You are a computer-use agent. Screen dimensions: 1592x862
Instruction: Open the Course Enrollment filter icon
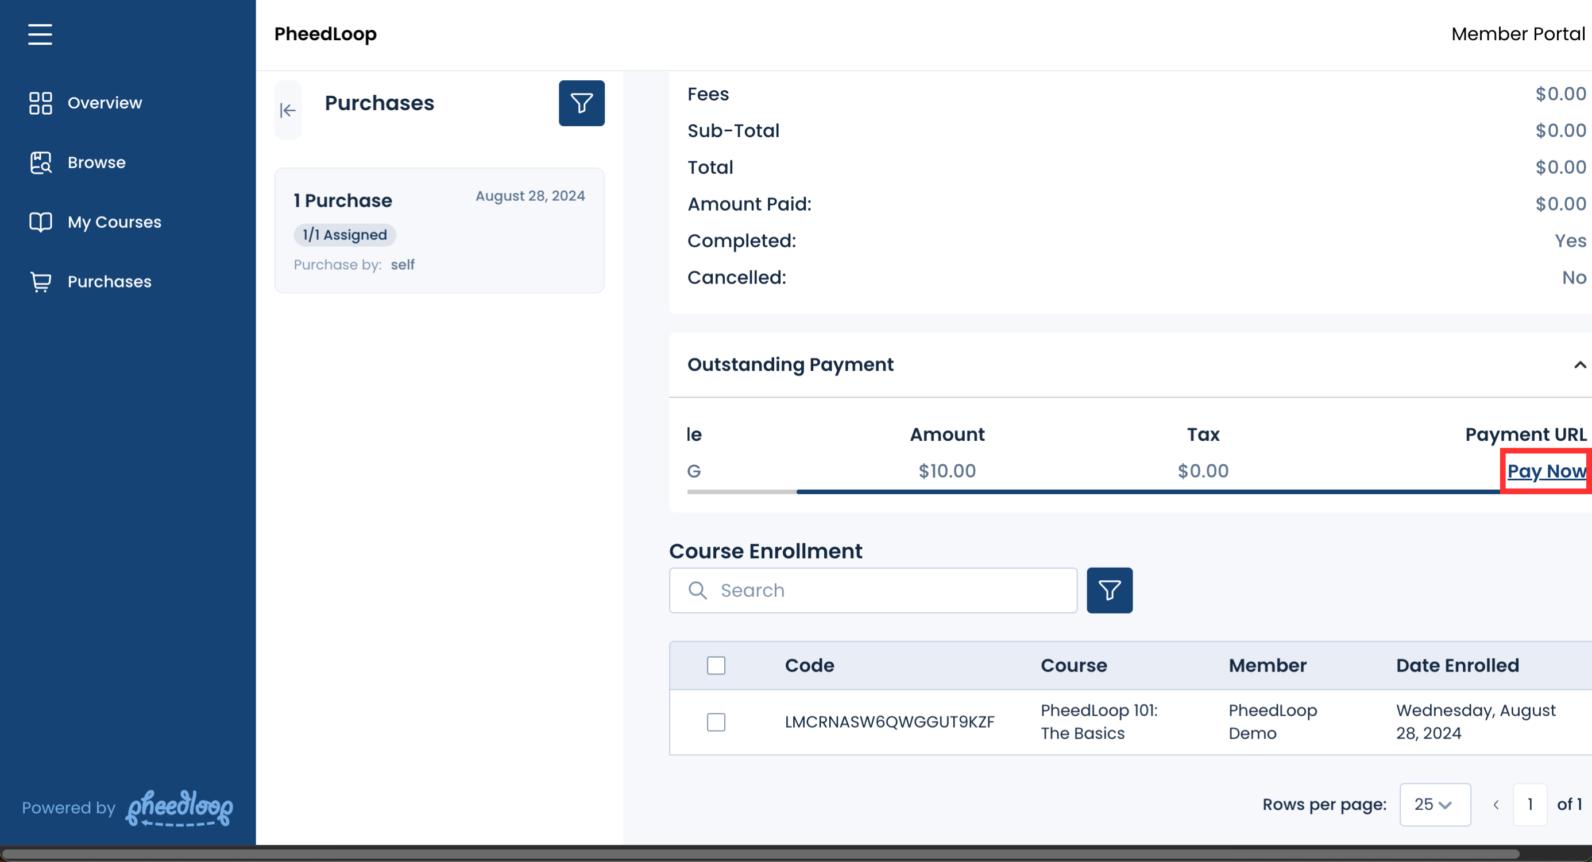tap(1108, 591)
